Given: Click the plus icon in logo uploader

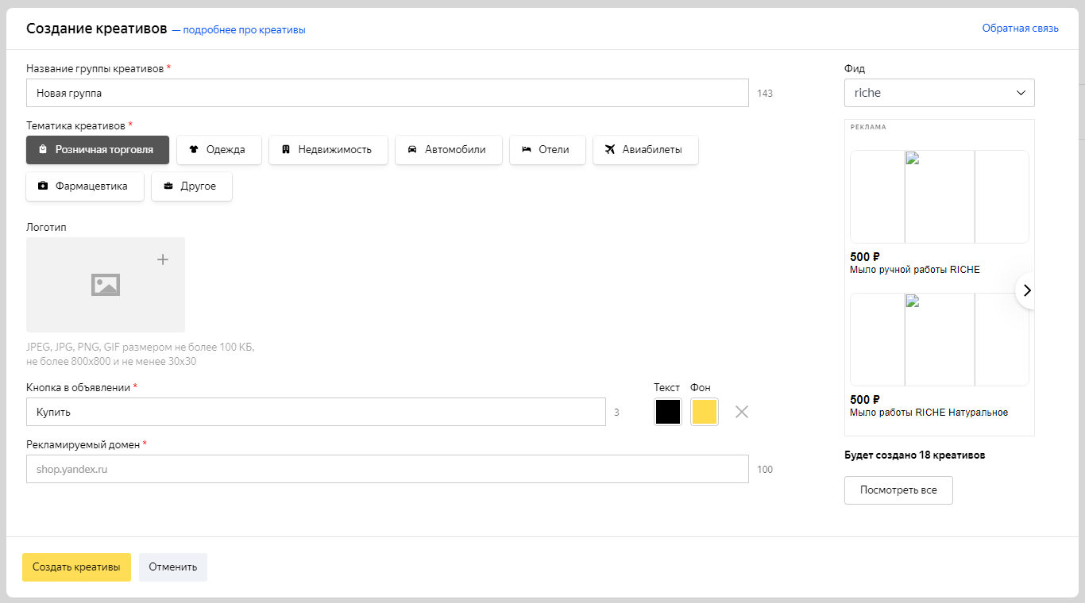Looking at the screenshot, I should 163,259.
